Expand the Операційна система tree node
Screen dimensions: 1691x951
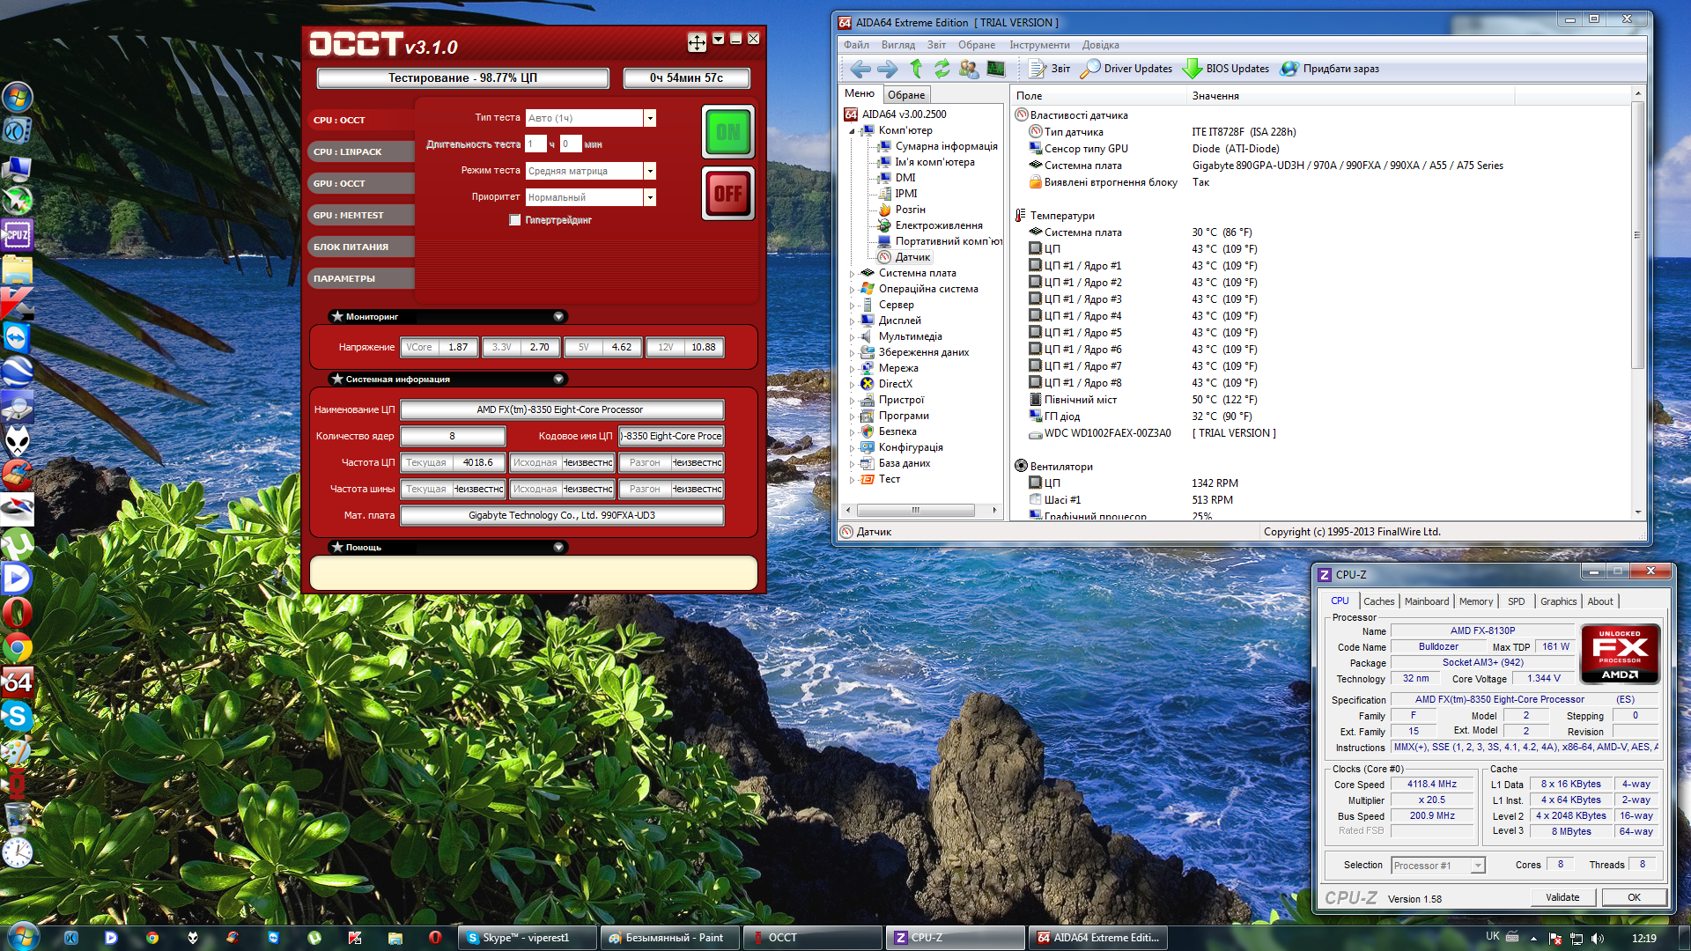(x=852, y=290)
